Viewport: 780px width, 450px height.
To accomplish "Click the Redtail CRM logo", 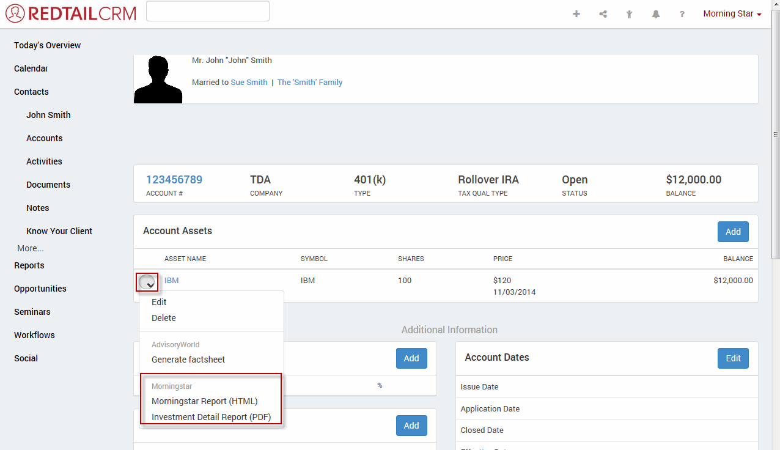I will click(x=71, y=13).
